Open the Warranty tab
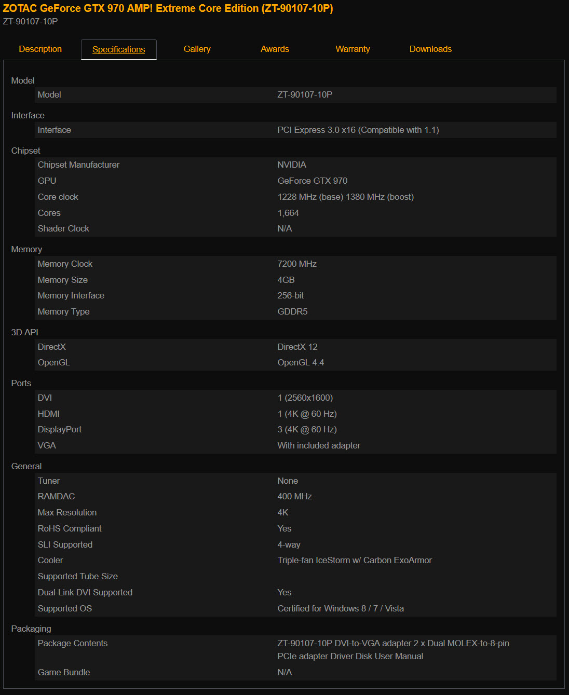Viewport: 569px width, 695px height. point(353,49)
